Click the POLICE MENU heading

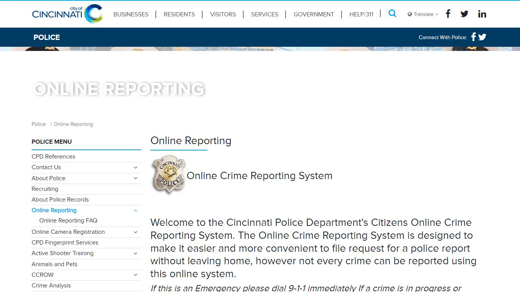52,141
